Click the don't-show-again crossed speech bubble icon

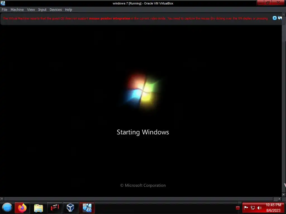coord(280,18)
